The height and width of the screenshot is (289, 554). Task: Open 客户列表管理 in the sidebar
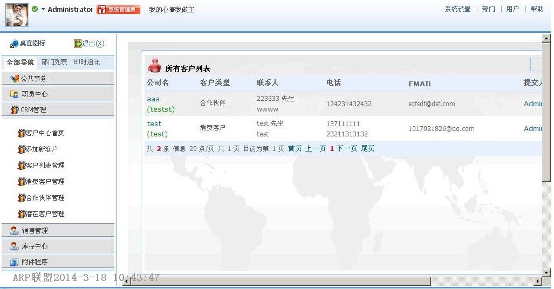(45, 166)
